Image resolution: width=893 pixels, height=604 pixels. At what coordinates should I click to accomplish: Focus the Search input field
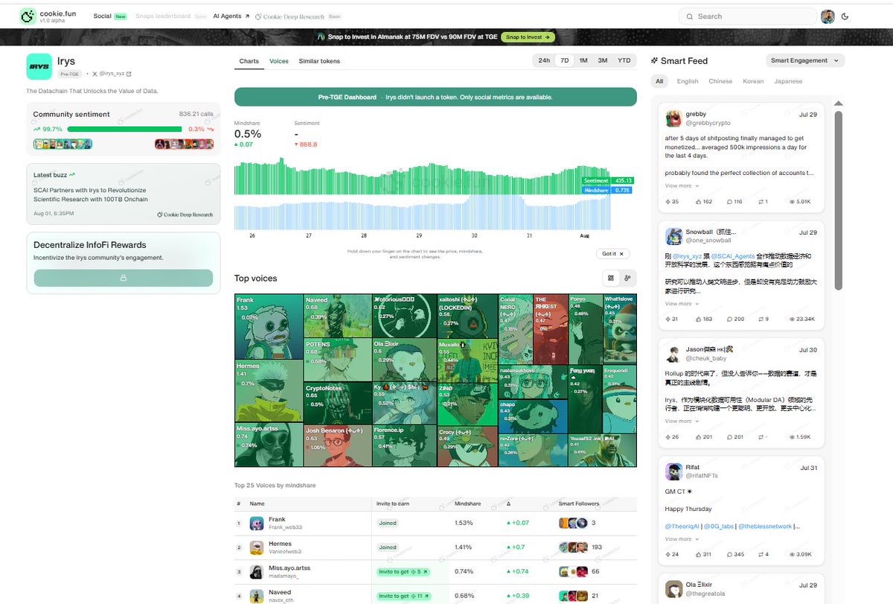(747, 16)
